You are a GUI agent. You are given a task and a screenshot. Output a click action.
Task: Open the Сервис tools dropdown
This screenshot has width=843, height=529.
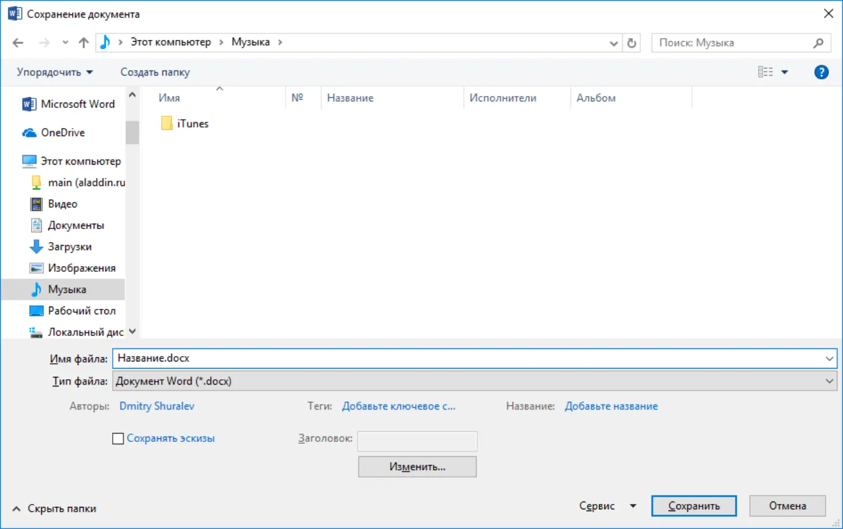[607, 506]
